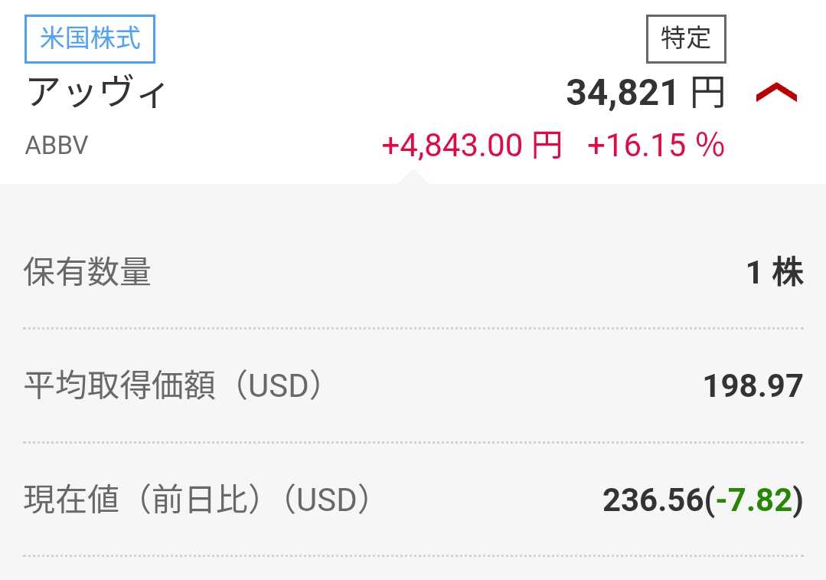
Task: Tap the 236.56 current price value
Action: (652, 501)
